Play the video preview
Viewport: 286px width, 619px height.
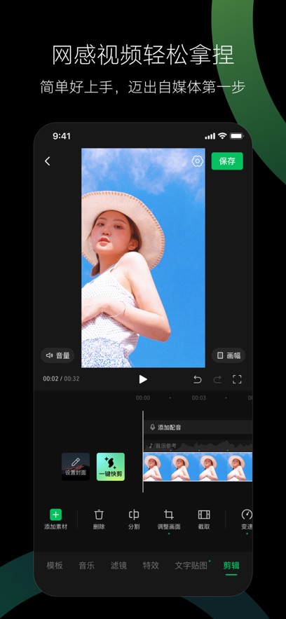tap(143, 379)
